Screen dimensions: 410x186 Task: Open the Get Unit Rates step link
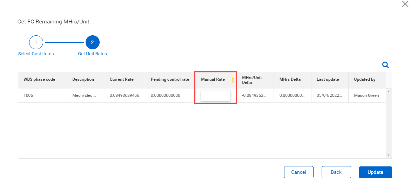point(92,54)
